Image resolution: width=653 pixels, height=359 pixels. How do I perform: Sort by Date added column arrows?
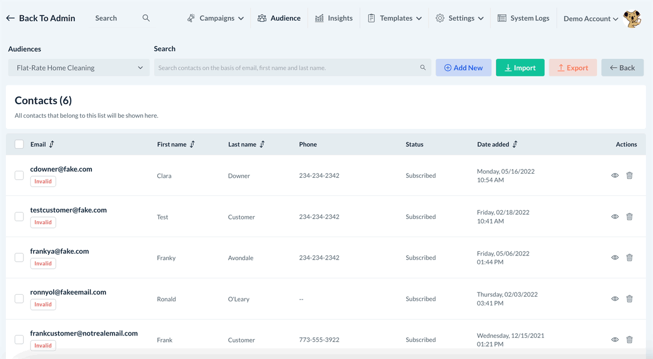pyautogui.click(x=515, y=144)
